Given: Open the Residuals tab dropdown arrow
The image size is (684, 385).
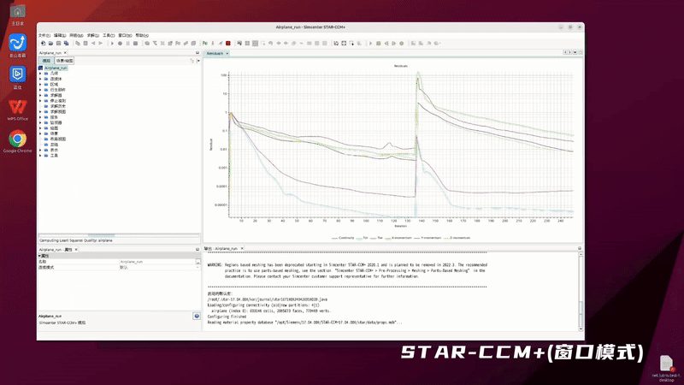Looking at the screenshot, I should (x=227, y=53).
